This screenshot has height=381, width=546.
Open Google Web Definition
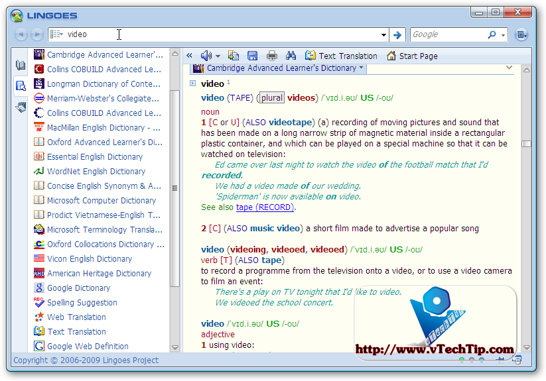pos(82,347)
